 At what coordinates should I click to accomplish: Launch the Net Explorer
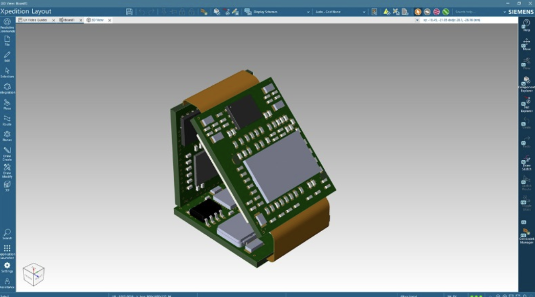coord(526,105)
